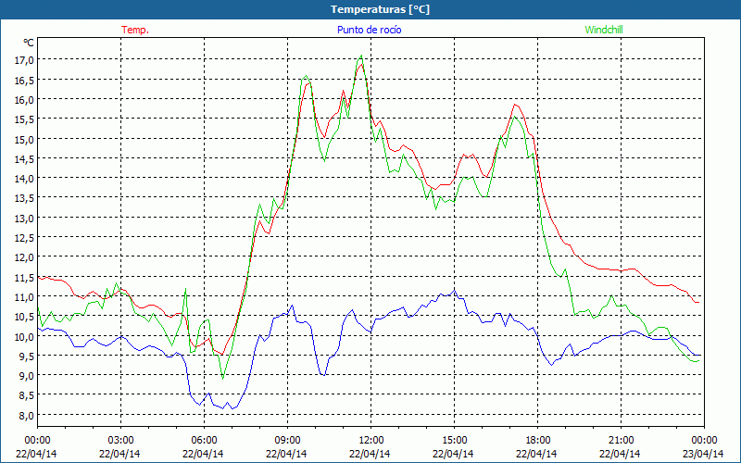Click the 12,5 y-axis value
This screenshot has height=463, width=741.
point(26,237)
